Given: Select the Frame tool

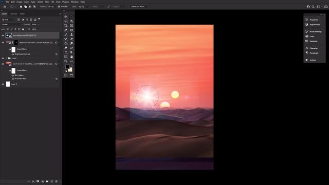Looking at the screenshot, I should pos(71,26).
